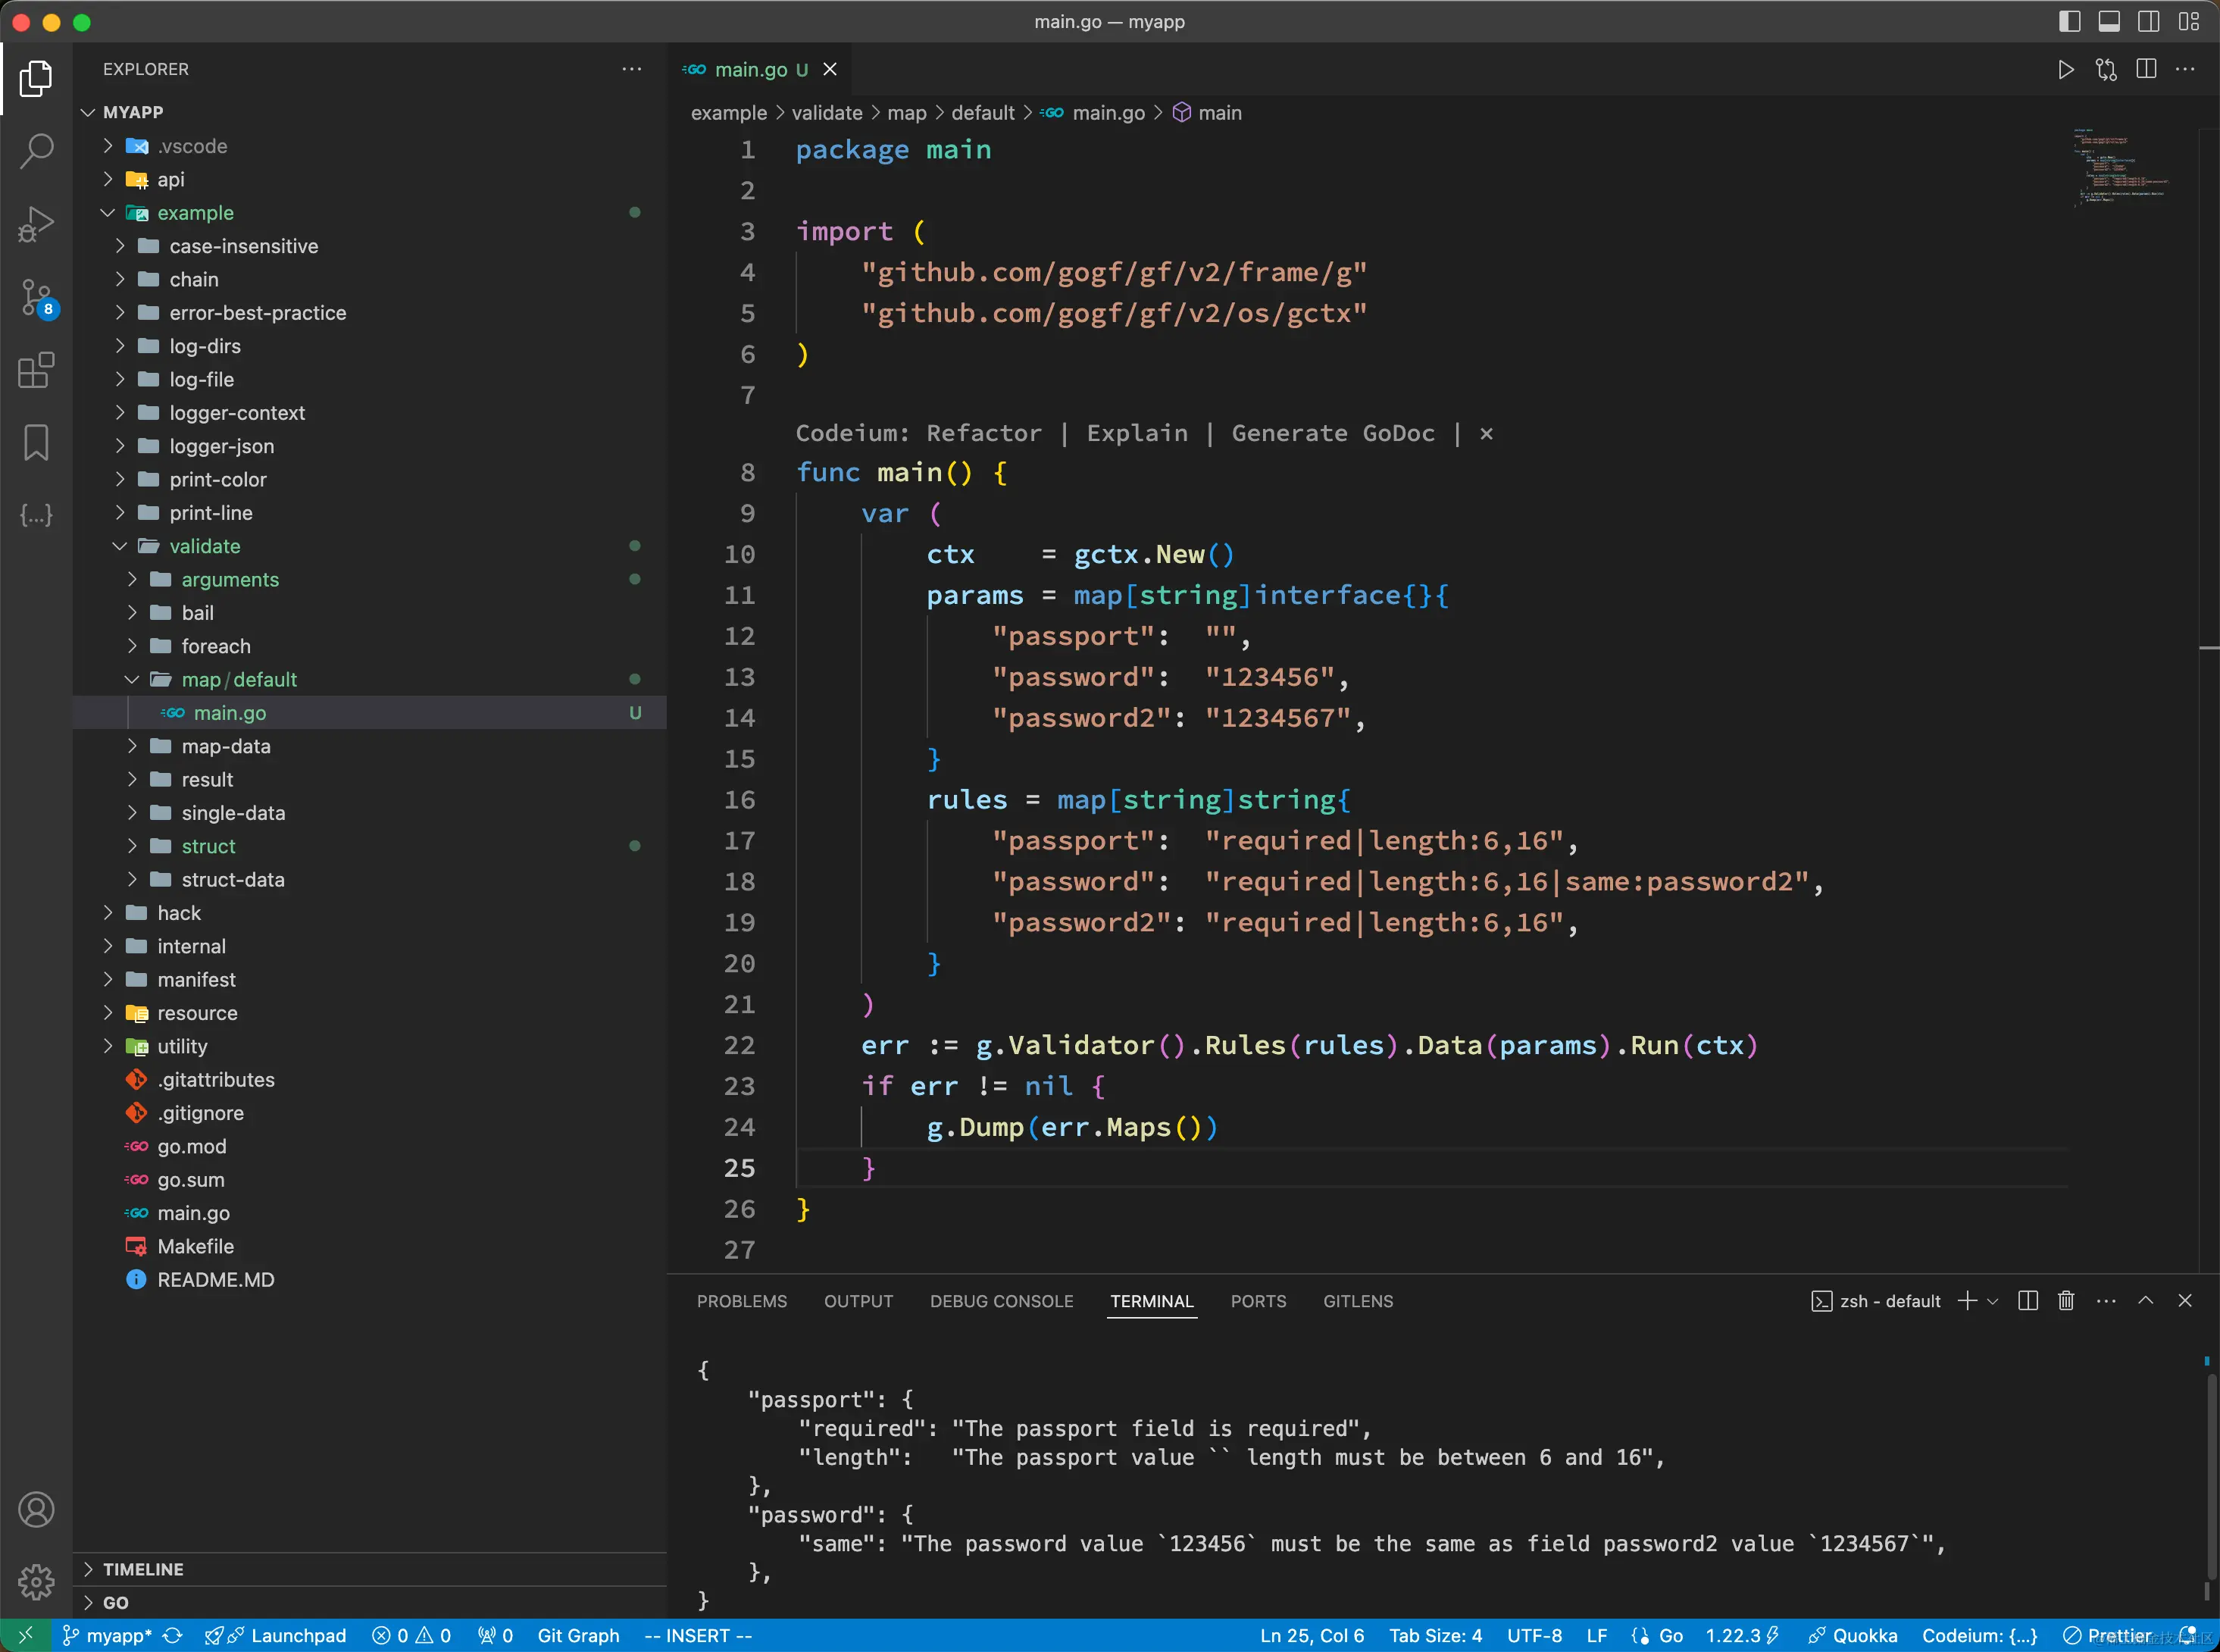Open the Manage gear icon
Image resolution: width=2220 pixels, height=1652 pixels.
click(x=36, y=1581)
